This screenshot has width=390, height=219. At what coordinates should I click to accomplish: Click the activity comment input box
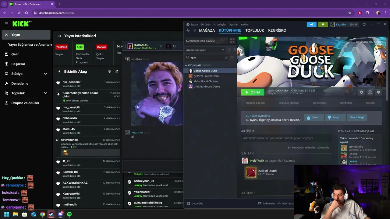click(x=286, y=138)
